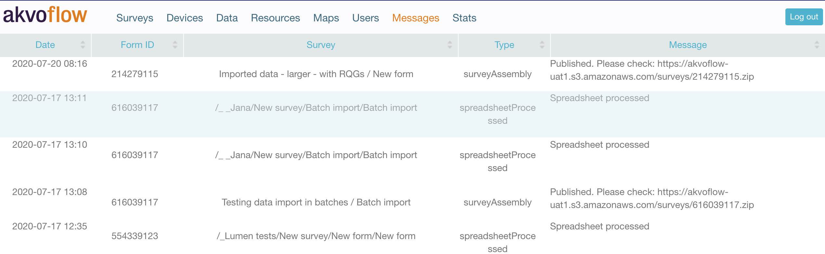This screenshot has width=825, height=254.
Task: Sort by Survey column arrows
Action: [x=450, y=45]
